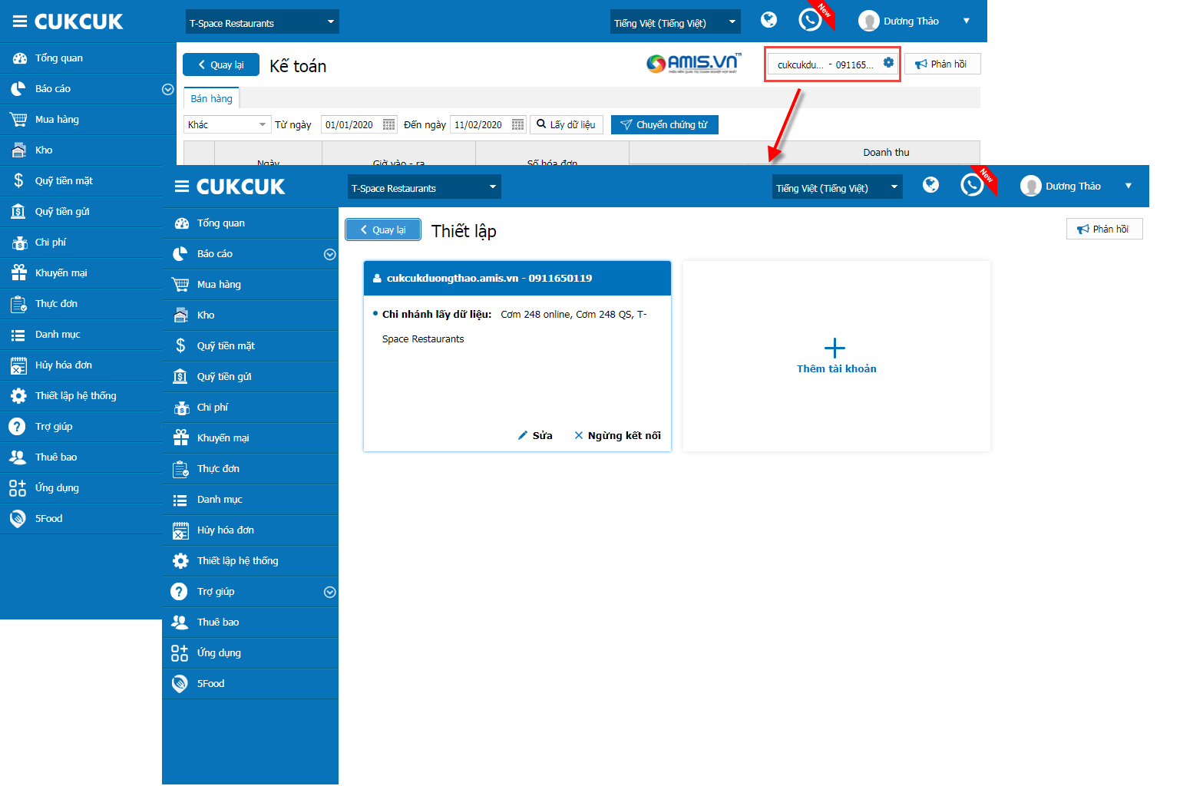Screen dimensions: 1203x786
Task: Expand Trợ giúp chevron in front sidebar
Action: (329, 592)
